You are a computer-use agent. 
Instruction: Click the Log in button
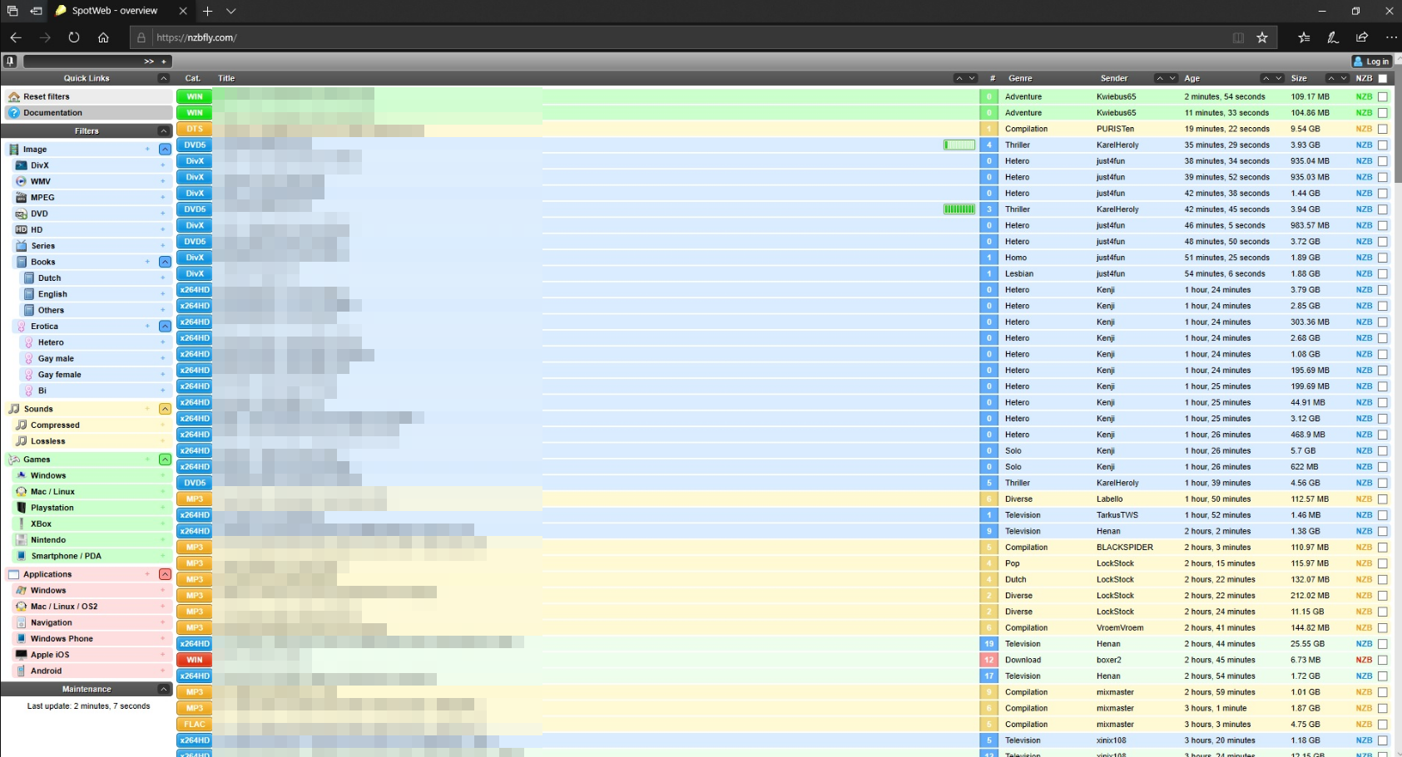(x=1371, y=61)
